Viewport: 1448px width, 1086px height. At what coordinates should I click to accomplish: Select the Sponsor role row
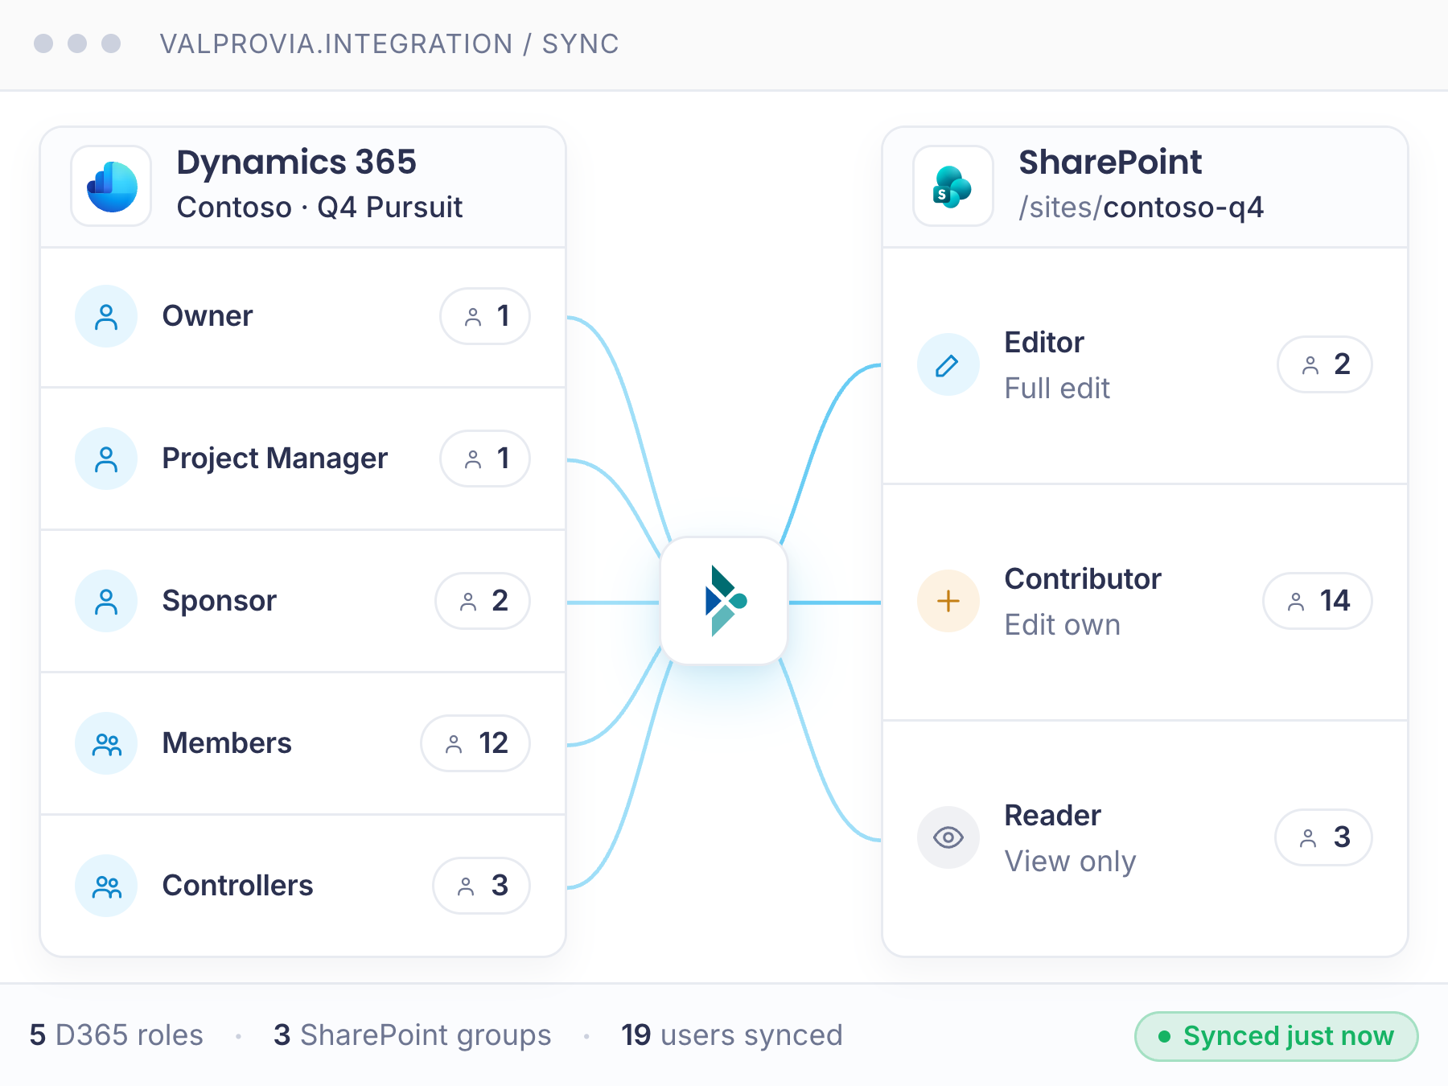[303, 601]
